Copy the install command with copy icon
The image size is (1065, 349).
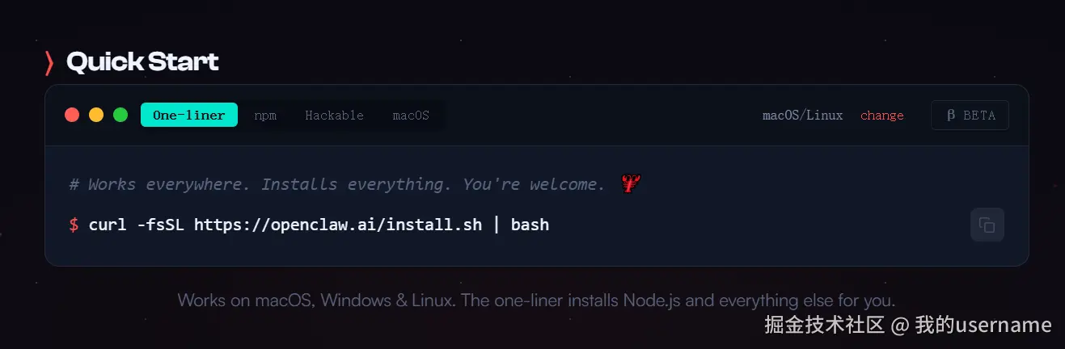(x=987, y=225)
